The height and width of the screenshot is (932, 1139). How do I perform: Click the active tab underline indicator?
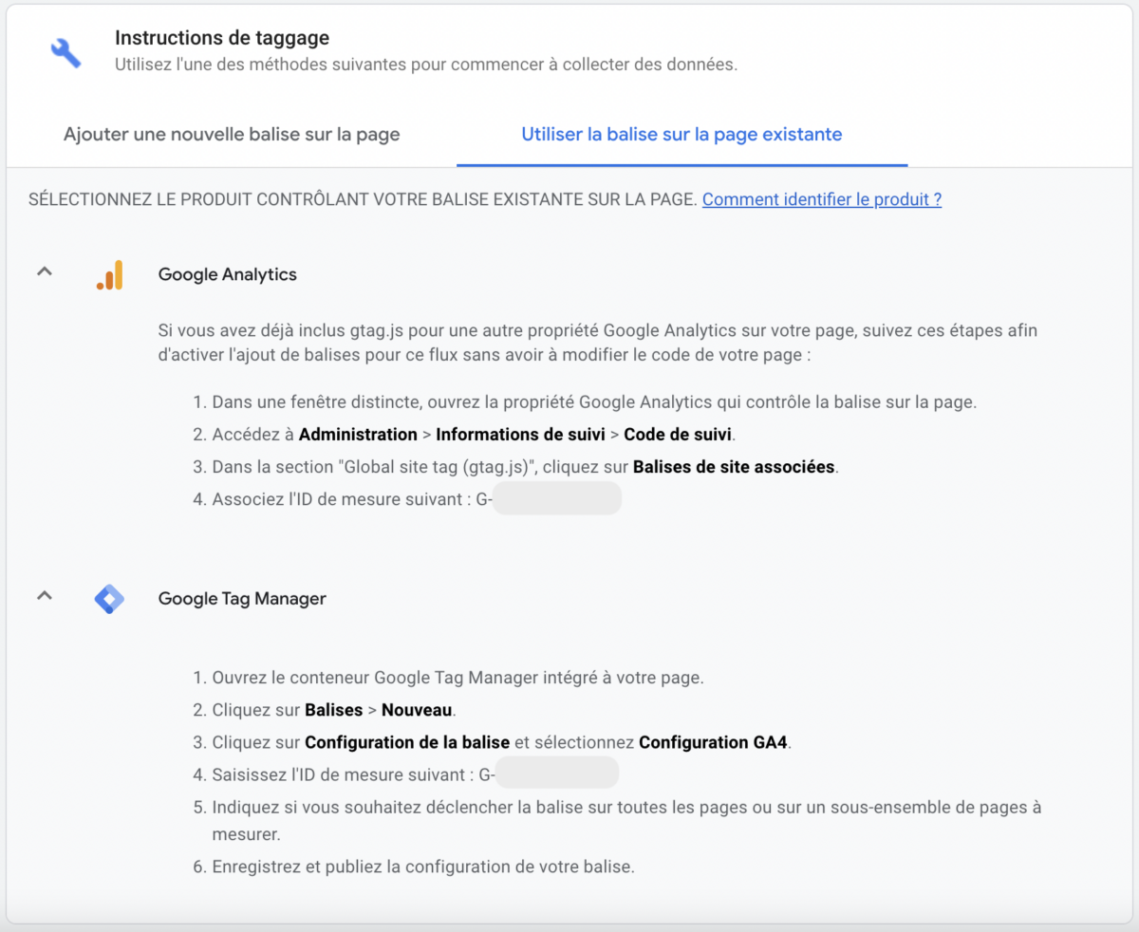click(x=681, y=163)
